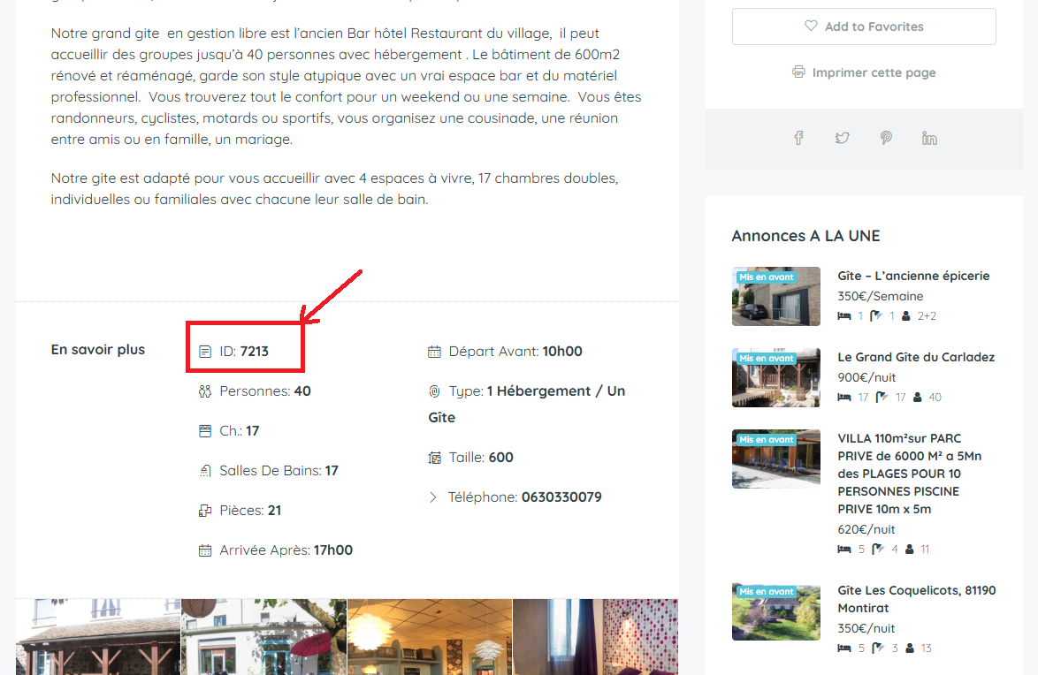Share the page on LinkedIn
This screenshot has width=1038, height=675.
pyautogui.click(x=929, y=138)
